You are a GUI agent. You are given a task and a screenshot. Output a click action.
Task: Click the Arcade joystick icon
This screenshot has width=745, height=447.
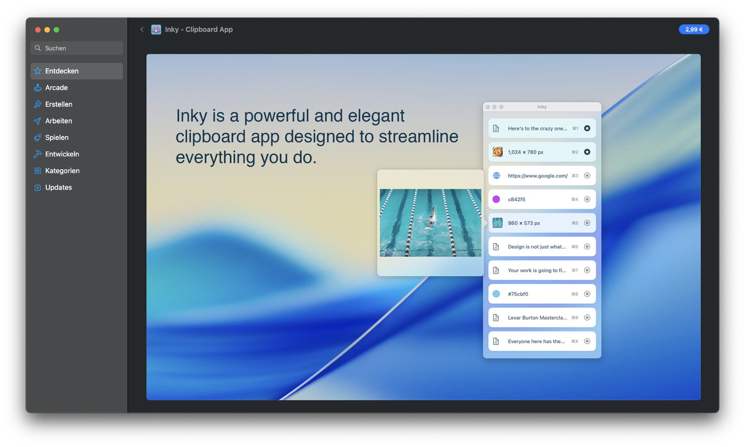38,88
